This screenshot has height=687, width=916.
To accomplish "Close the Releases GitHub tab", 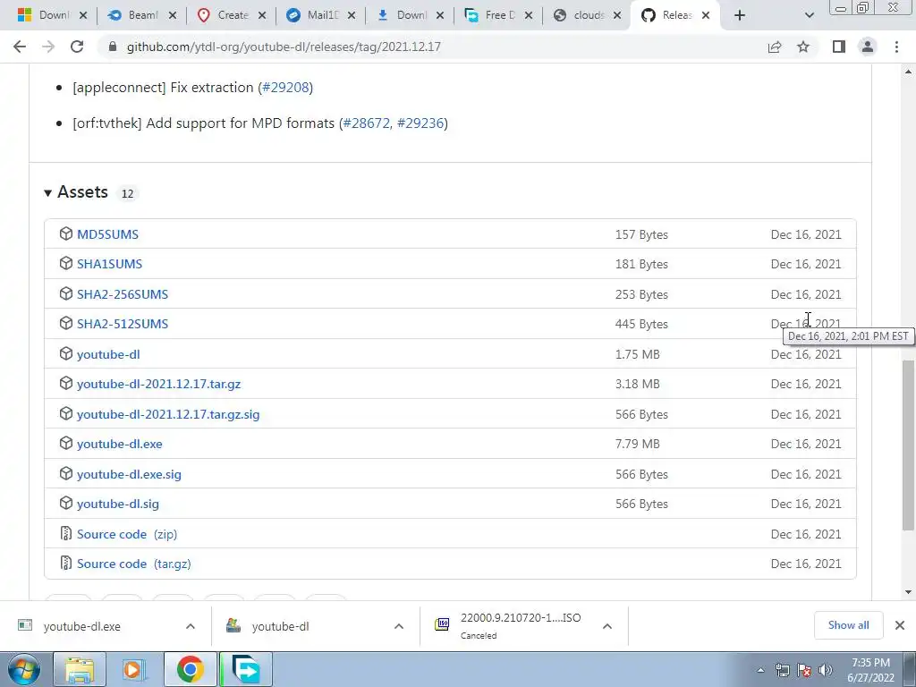I will click(706, 15).
